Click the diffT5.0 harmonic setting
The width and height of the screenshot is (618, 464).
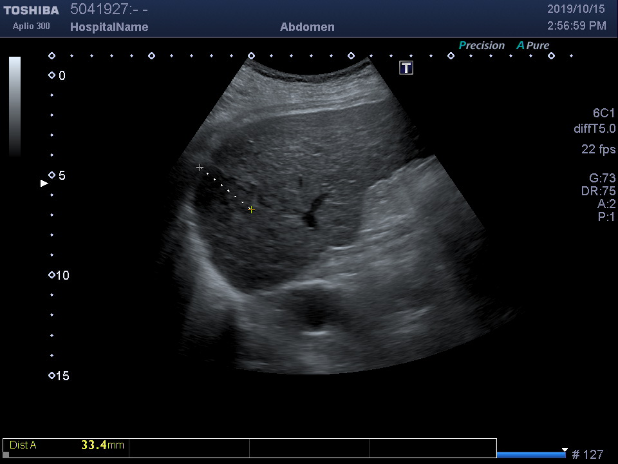click(x=594, y=129)
